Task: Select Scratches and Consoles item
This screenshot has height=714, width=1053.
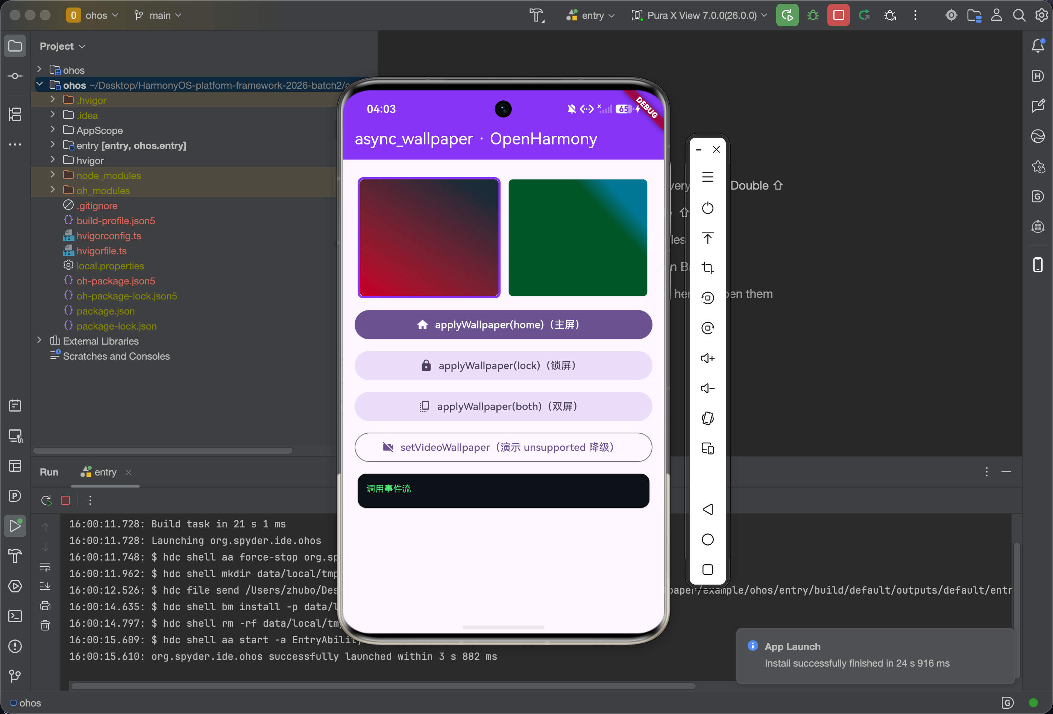Action: [x=117, y=356]
